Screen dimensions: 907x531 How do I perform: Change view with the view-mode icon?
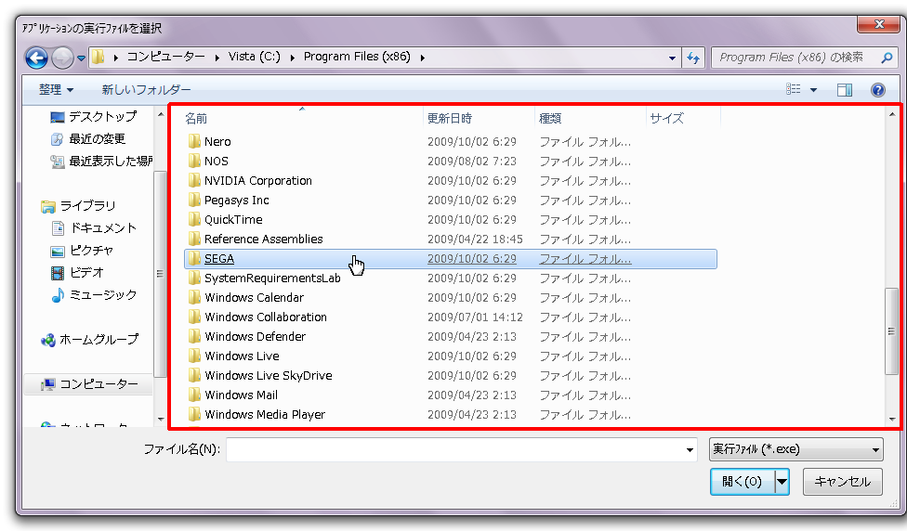793,89
